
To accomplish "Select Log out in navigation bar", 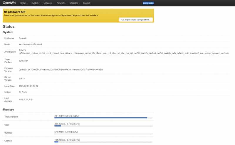I will pyautogui.click(x=87, y=3).
